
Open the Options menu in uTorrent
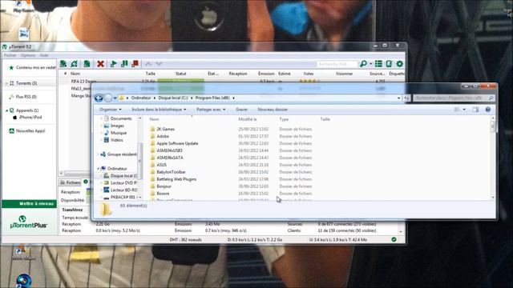[28, 55]
